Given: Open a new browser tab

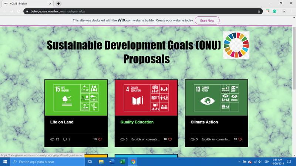Looking at the screenshot, I should [59, 3].
